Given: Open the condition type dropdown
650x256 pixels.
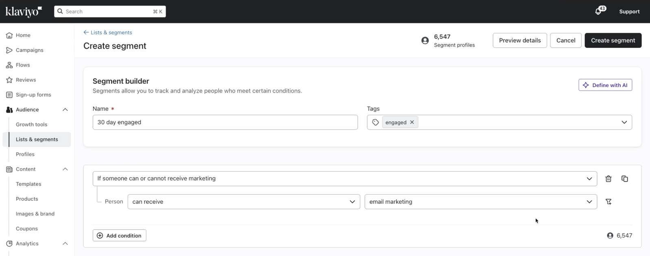Looking at the screenshot, I should click(x=344, y=179).
